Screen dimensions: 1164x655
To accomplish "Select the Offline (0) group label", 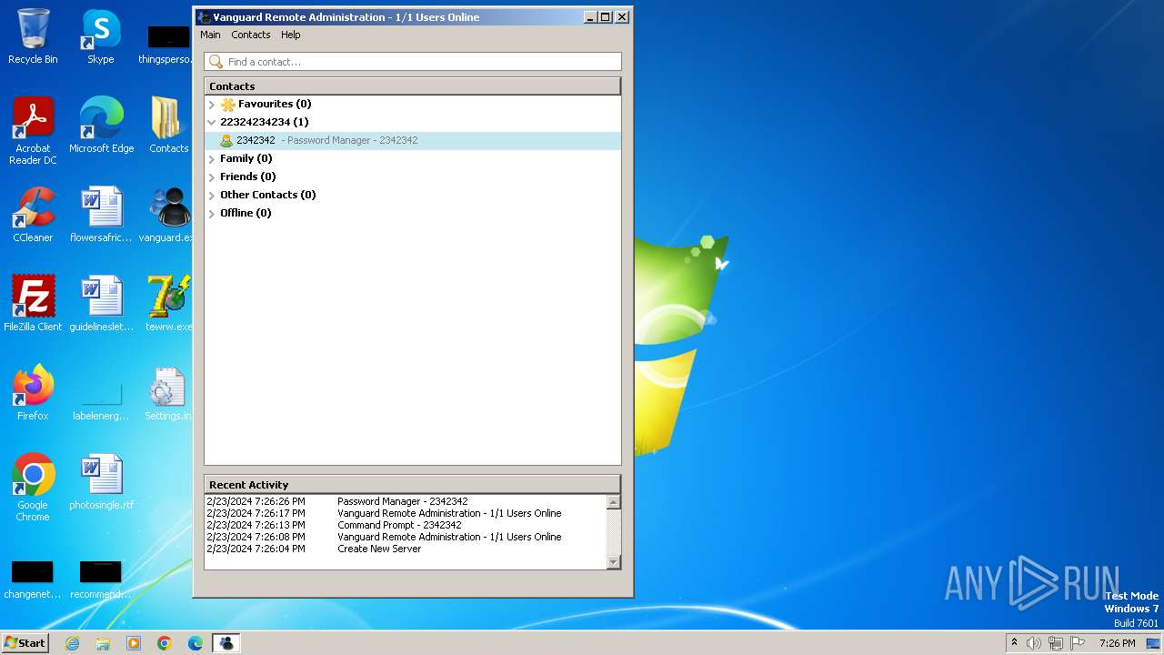I will point(246,213).
